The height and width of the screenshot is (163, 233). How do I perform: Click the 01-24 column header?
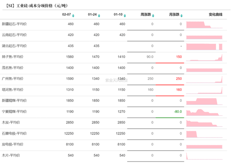[x=92, y=14]
